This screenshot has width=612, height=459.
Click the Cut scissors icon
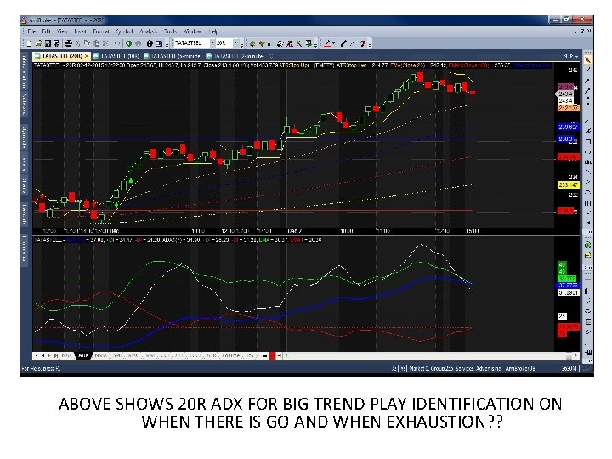[x=77, y=43]
